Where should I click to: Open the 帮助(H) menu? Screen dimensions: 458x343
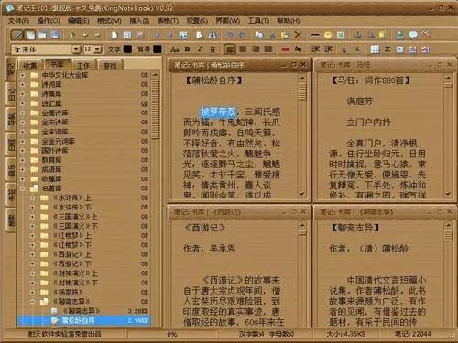pyautogui.click(x=289, y=21)
